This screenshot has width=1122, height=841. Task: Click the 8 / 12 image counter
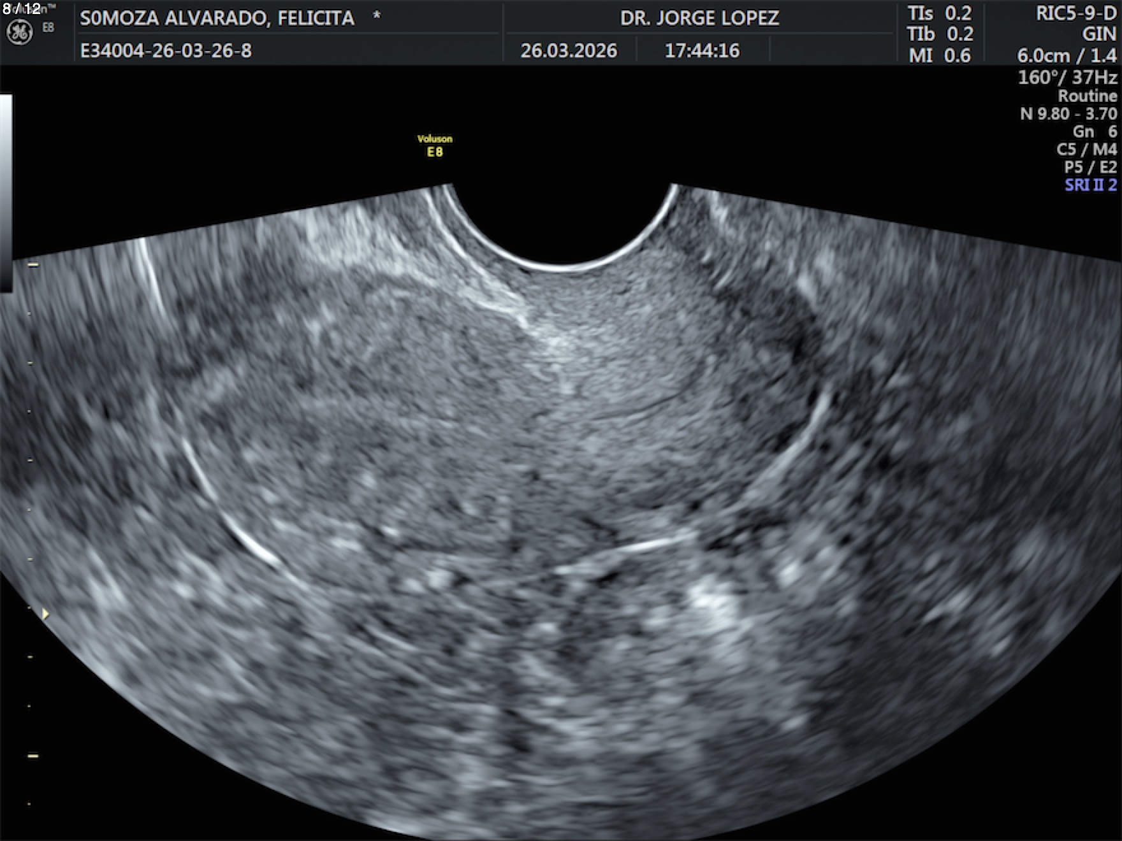21,8
